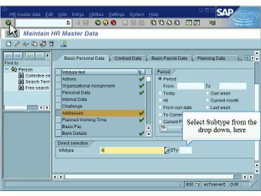Click the Search Term tree entry
Image resolution: width=261 pixels, height=196 pixels.
click(34, 82)
